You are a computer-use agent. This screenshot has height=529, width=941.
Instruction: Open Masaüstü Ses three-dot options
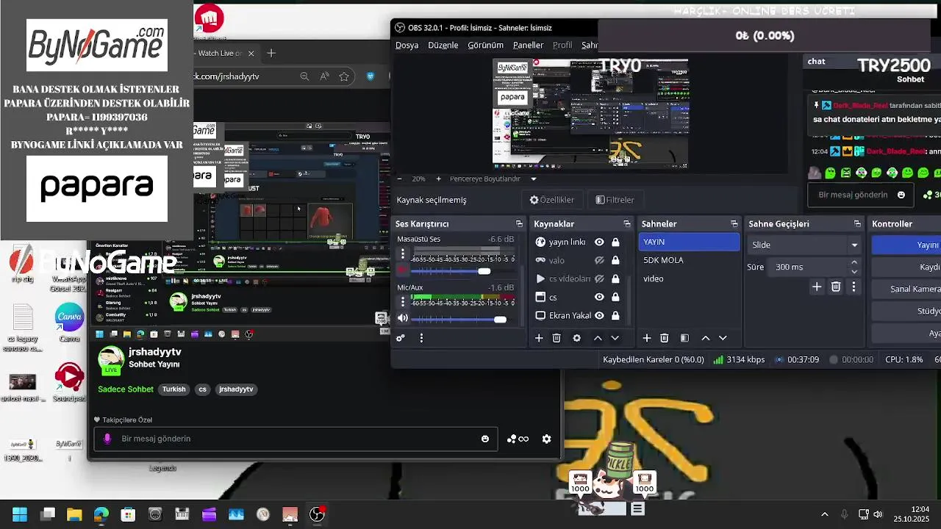pyautogui.click(x=402, y=254)
